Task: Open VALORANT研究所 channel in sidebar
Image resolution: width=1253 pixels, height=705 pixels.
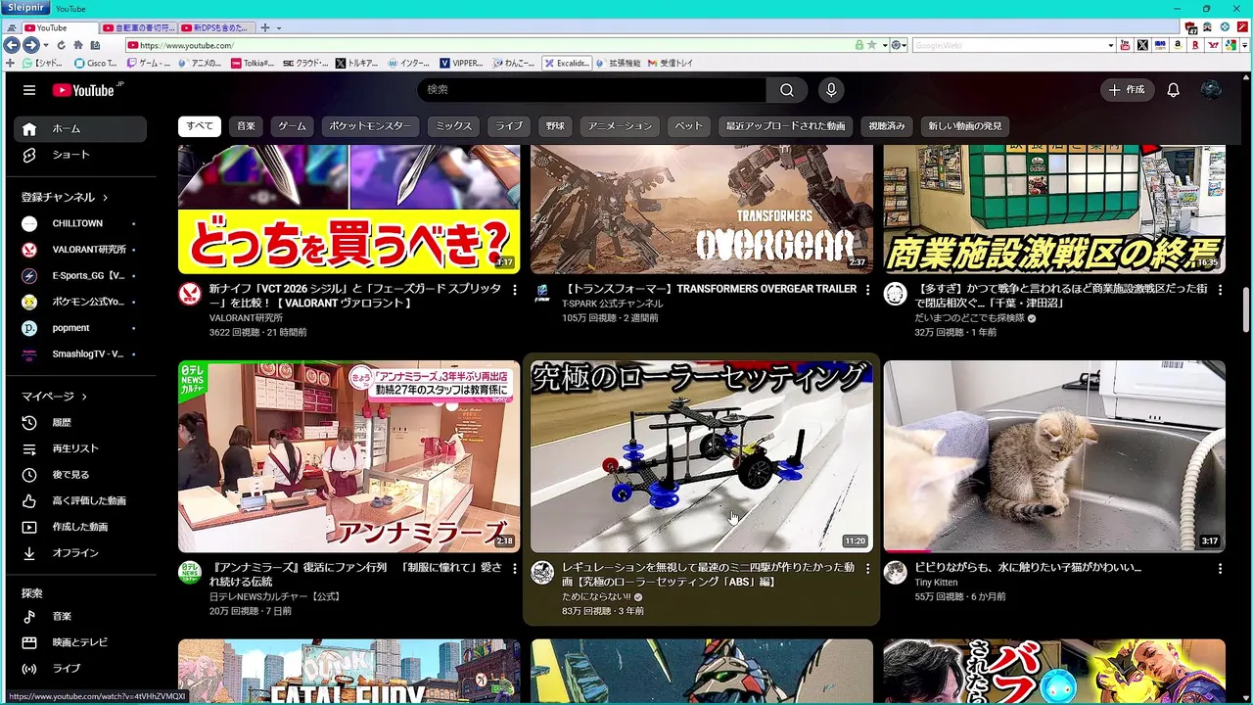Action: (80, 250)
